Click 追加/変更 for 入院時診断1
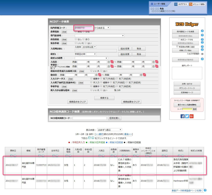 tap(125, 49)
